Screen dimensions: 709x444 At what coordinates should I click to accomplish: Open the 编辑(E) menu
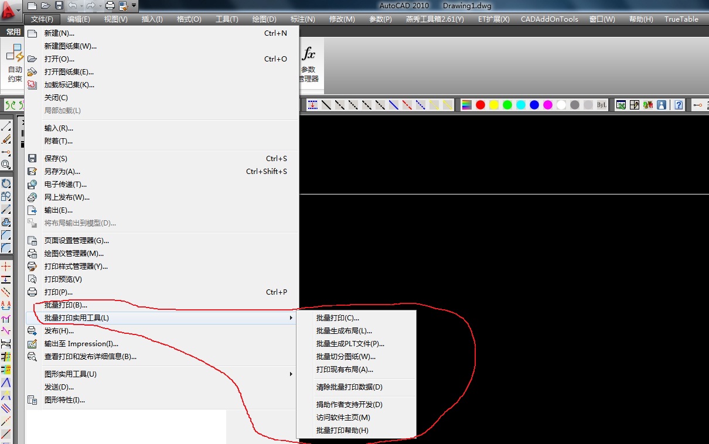pyautogui.click(x=79, y=19)
